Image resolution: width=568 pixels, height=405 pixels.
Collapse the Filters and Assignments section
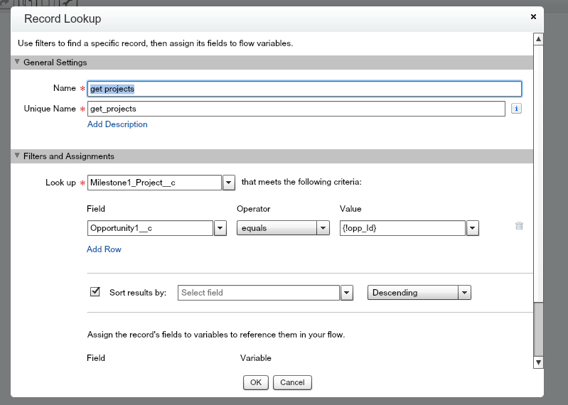click(17, 156)
